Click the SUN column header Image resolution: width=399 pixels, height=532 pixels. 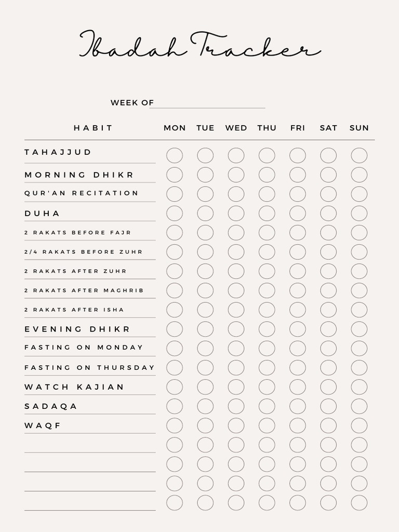(x=359, y=128)
